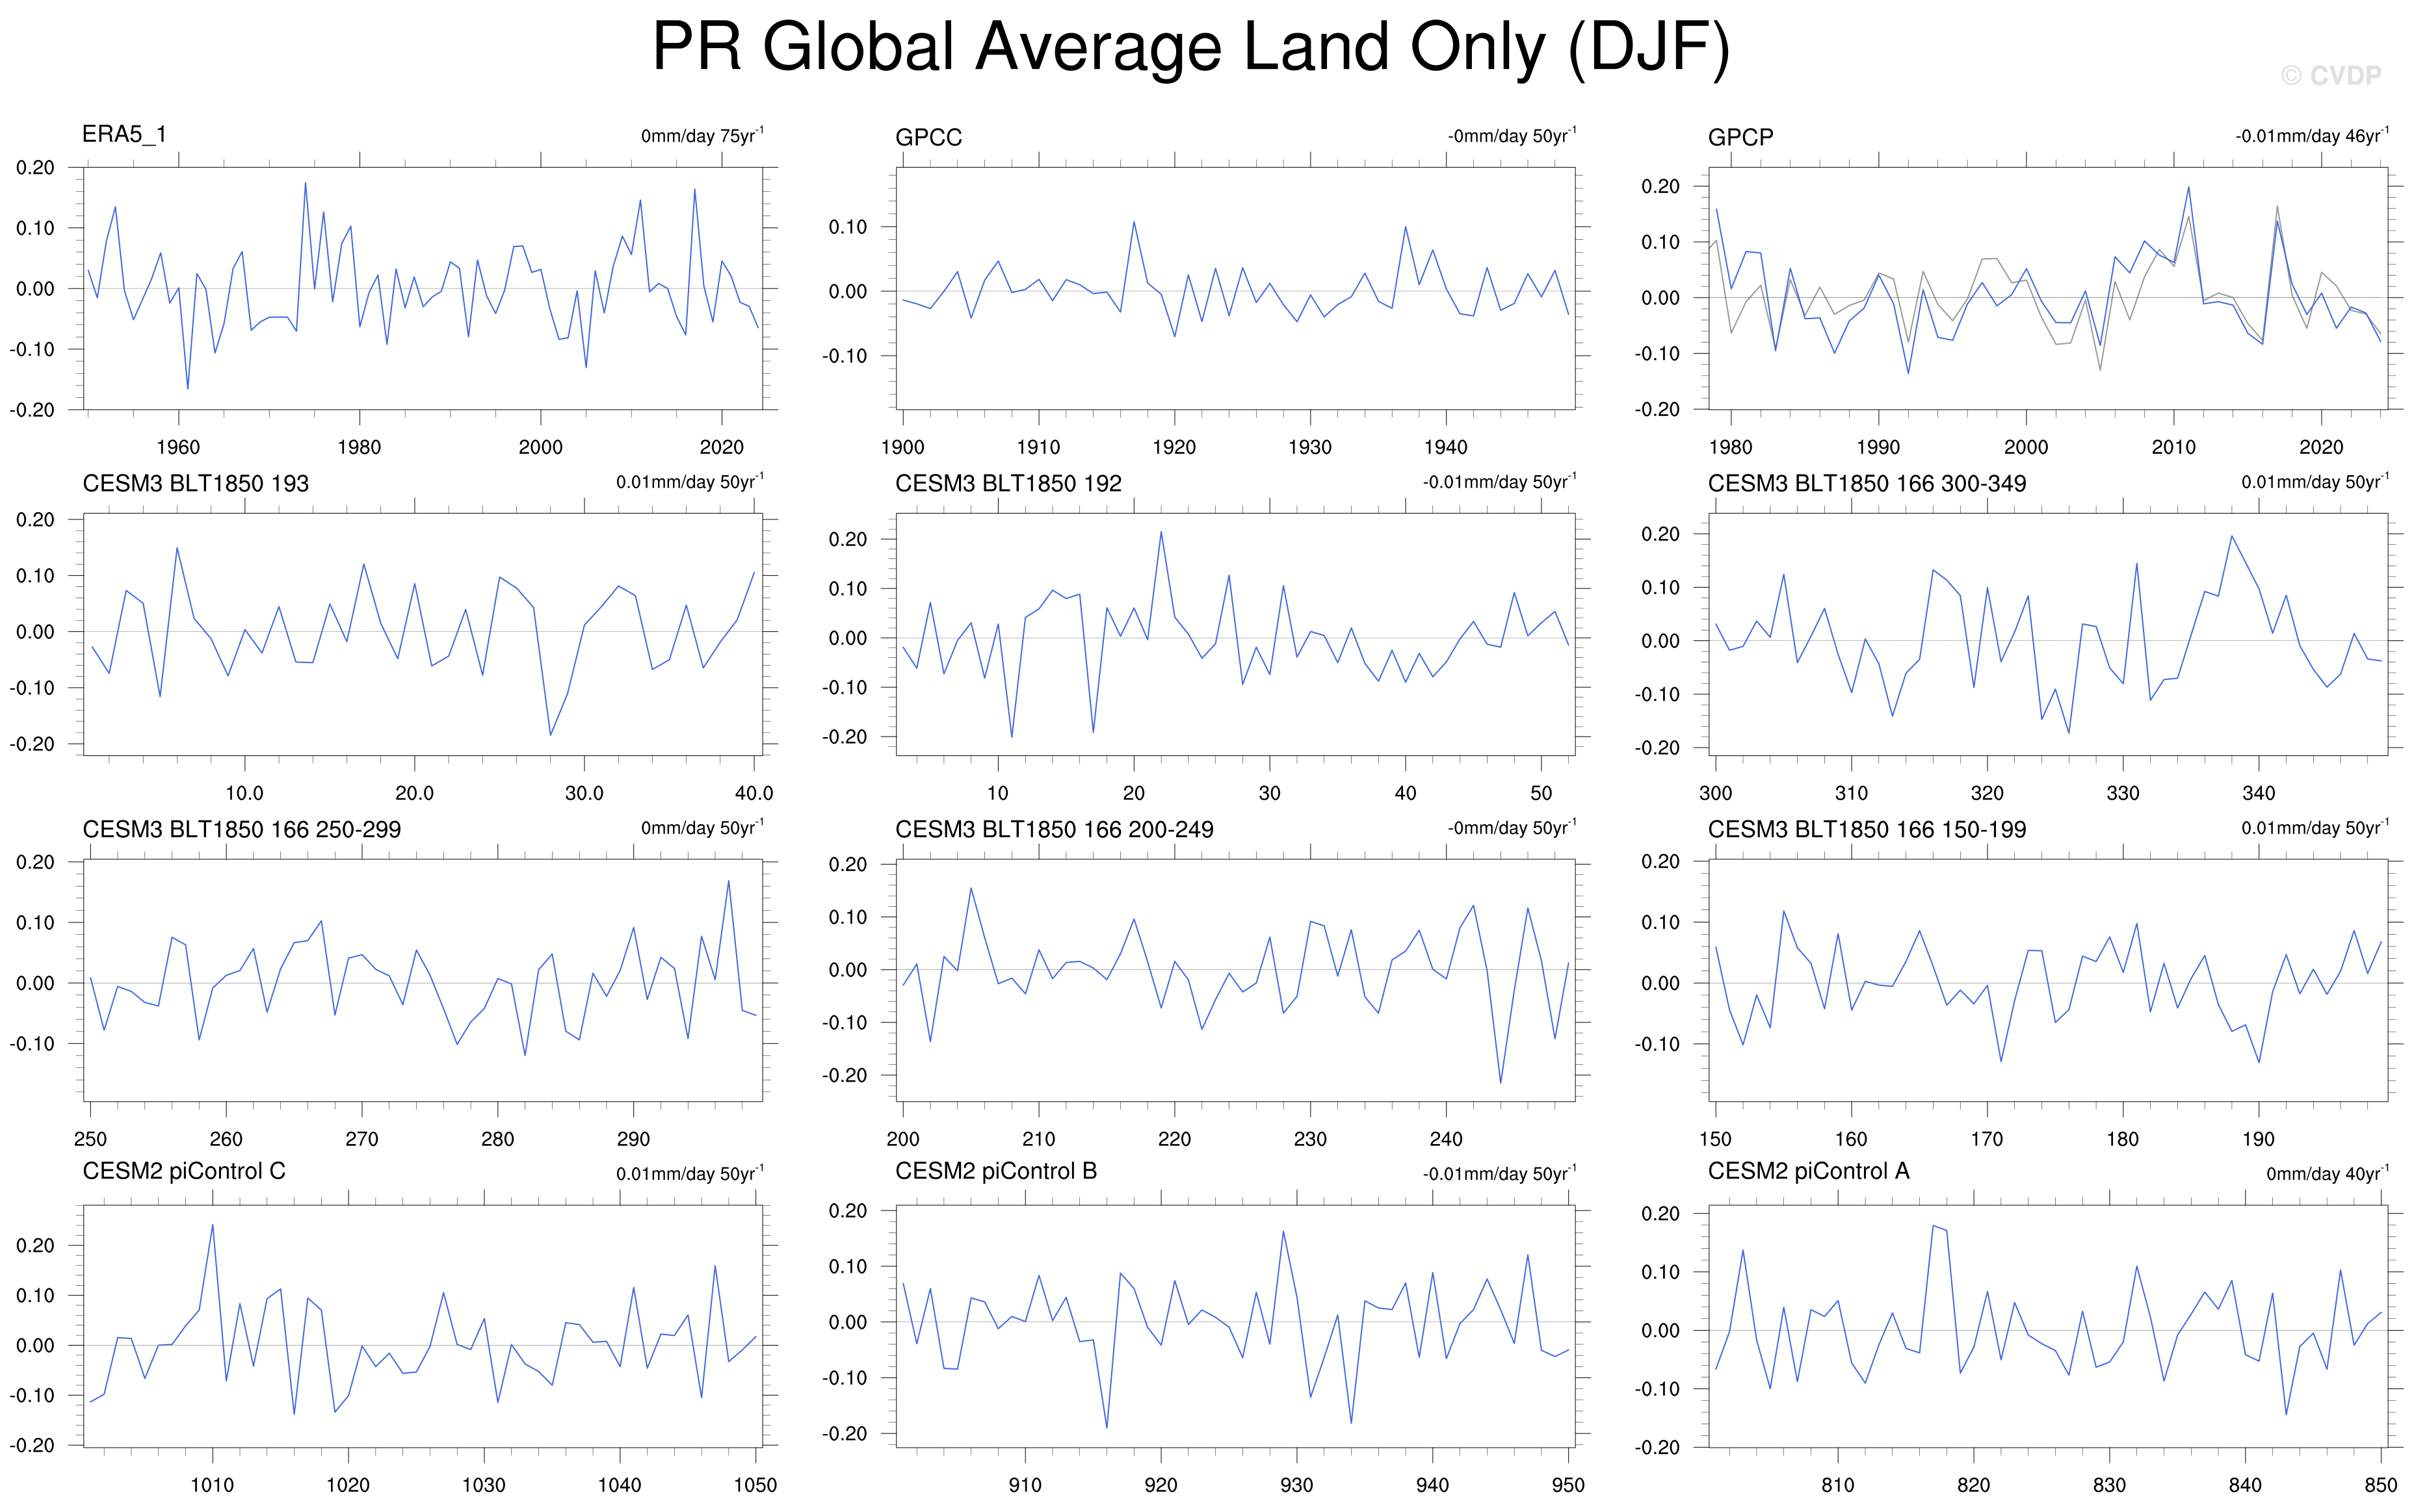Click the 1920 x-axis label in GPCC
The image size is (2414, 1512).
click(1174, 447)
